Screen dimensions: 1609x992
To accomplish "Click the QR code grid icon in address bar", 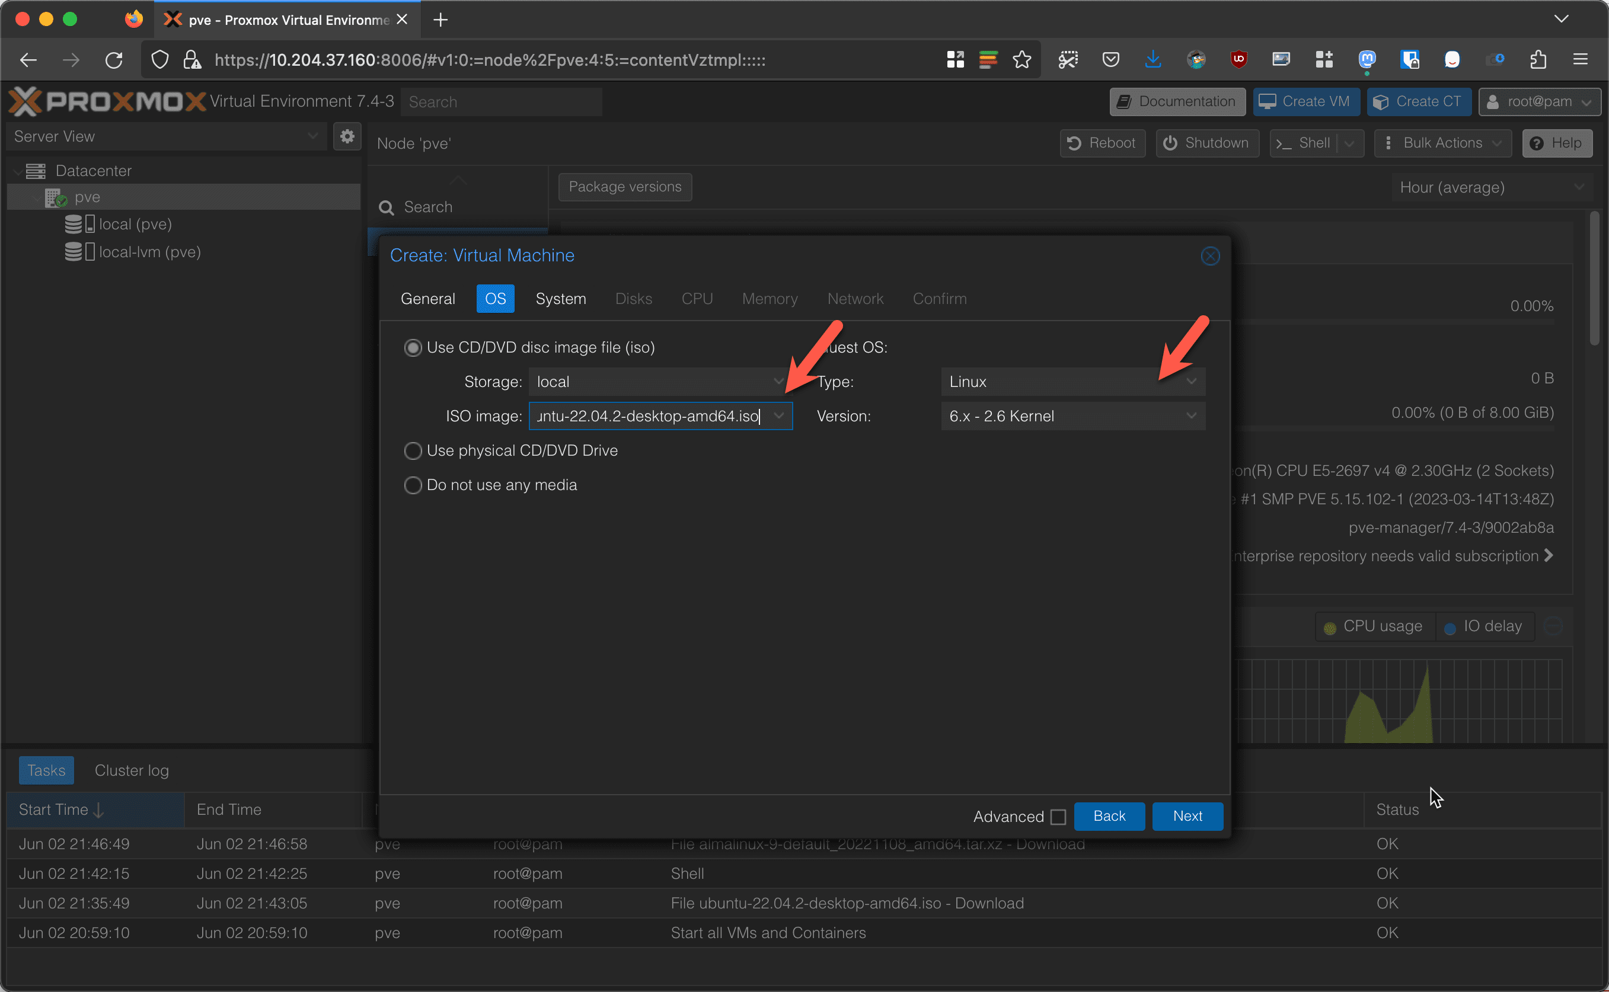I will tap(956, 60).
